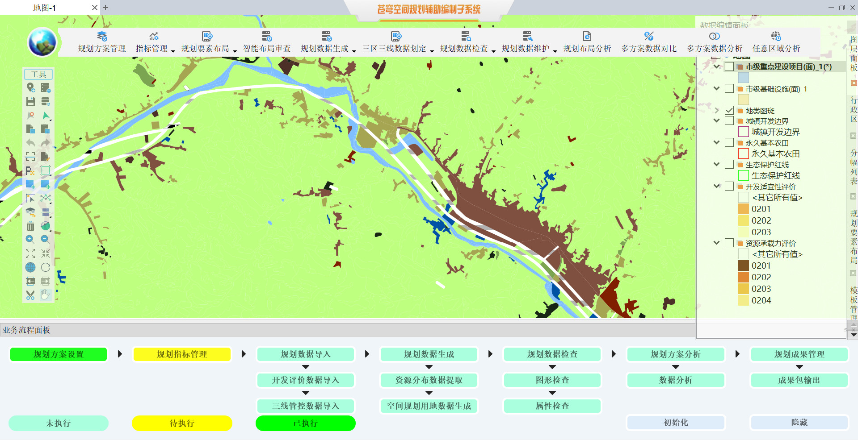The width and height of the screenshot is (858, 440).
Task: Enable the 生态保护红线 layer checkbox
Action: (729, 164)
